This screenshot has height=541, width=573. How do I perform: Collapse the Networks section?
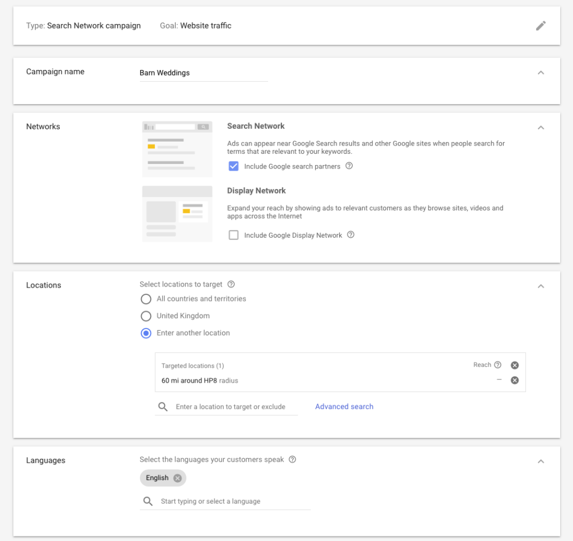[541, 128]
